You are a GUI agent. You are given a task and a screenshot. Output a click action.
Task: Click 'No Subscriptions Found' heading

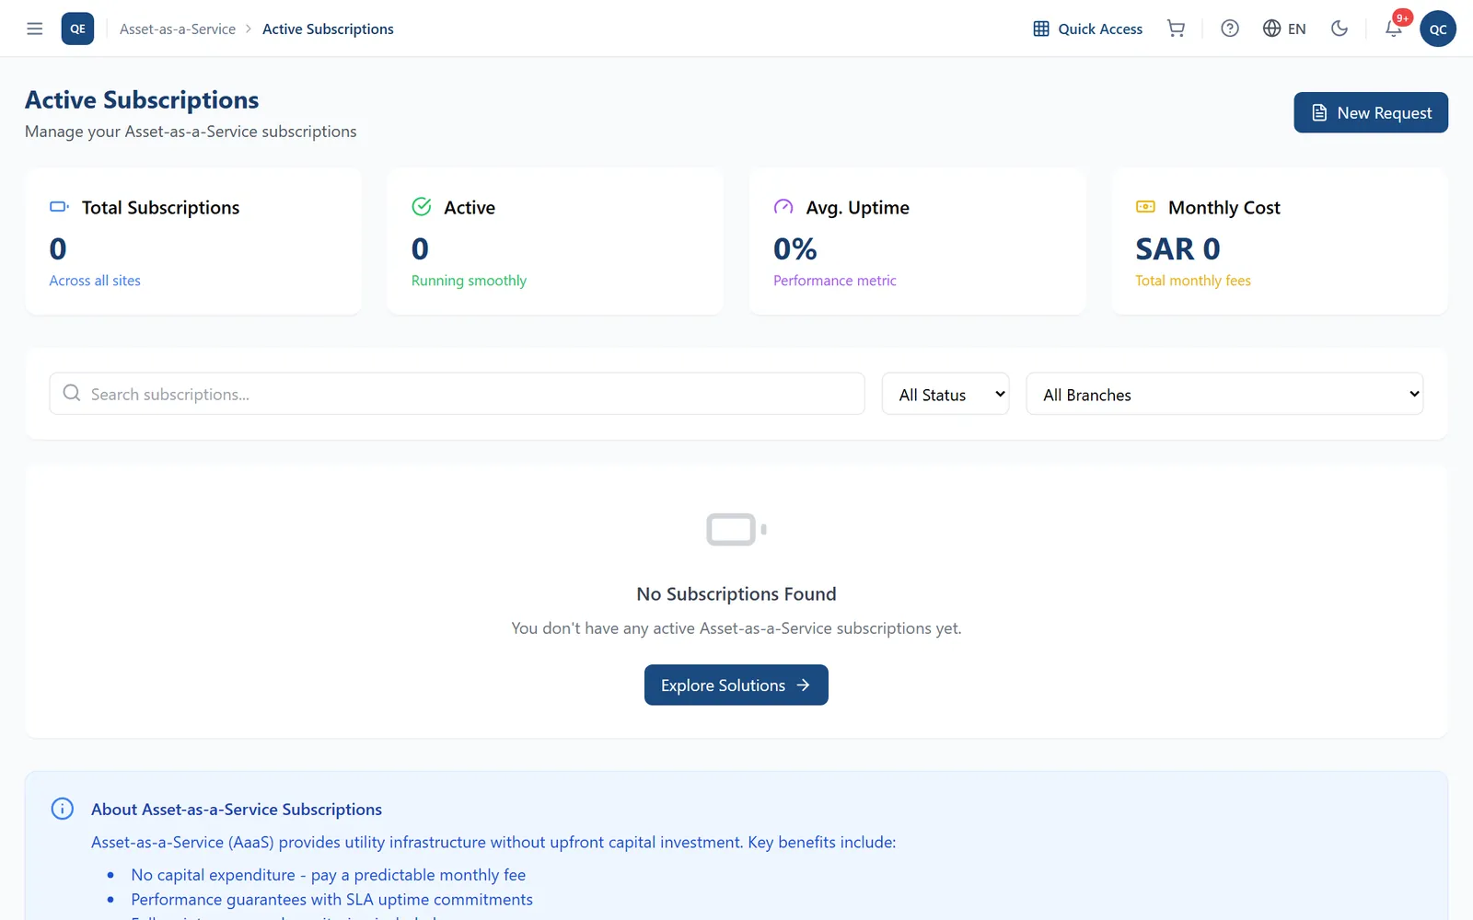pos(736,594)
